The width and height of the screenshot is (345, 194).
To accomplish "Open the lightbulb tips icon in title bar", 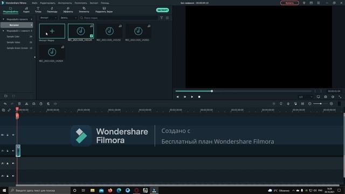I will pos(304,3).
